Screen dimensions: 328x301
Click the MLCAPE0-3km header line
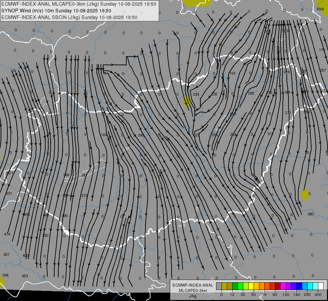point(79,4)
